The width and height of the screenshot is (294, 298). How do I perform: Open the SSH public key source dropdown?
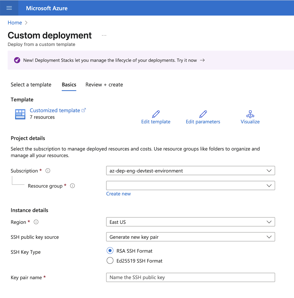190,237
